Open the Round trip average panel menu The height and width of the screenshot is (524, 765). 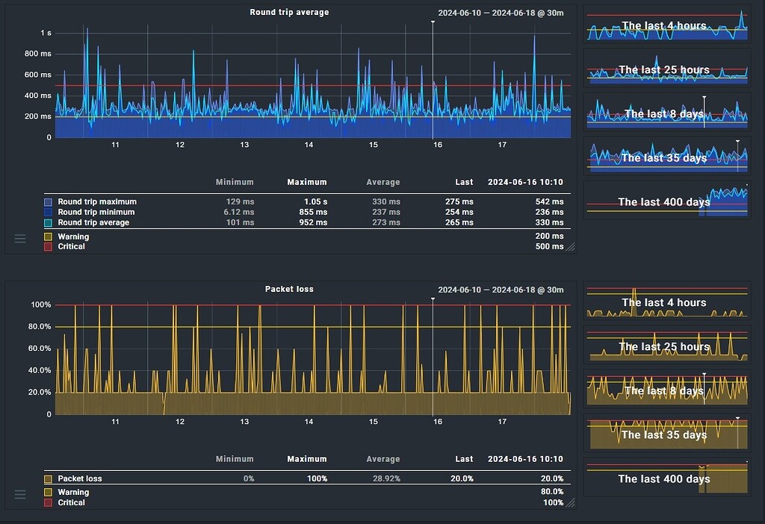[x=20, y=239]
